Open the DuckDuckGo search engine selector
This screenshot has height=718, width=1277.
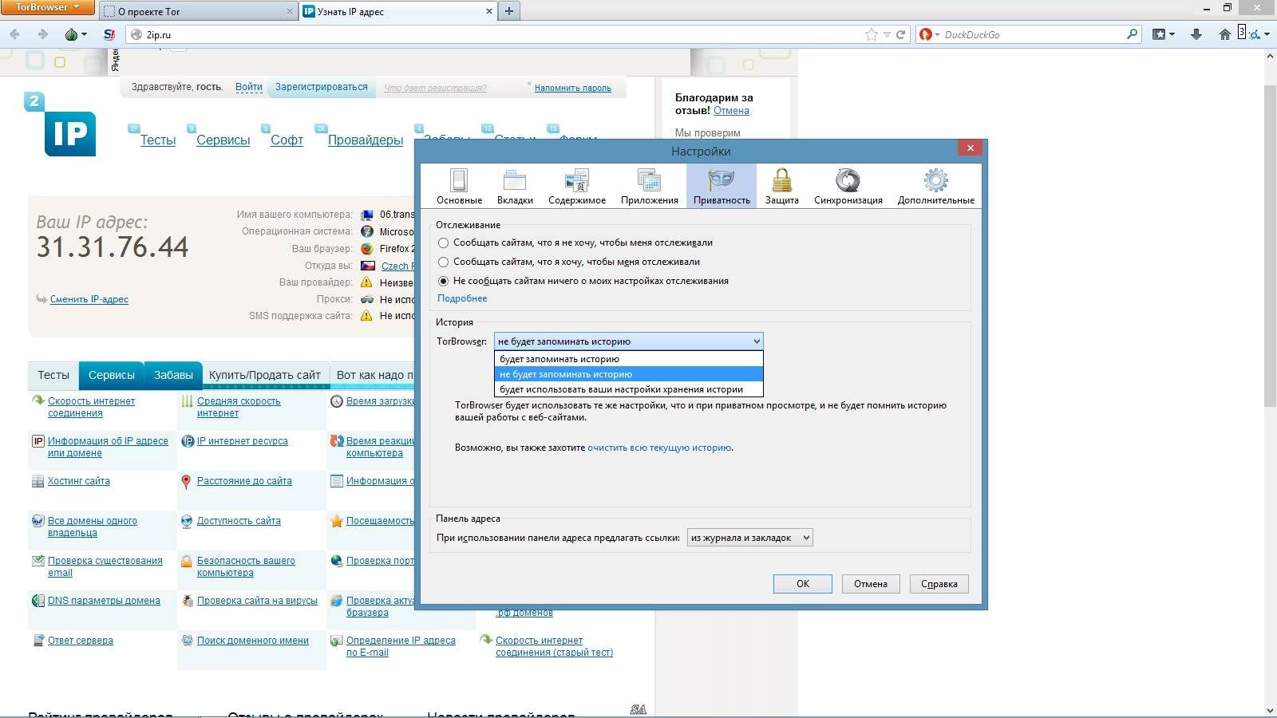930,34
